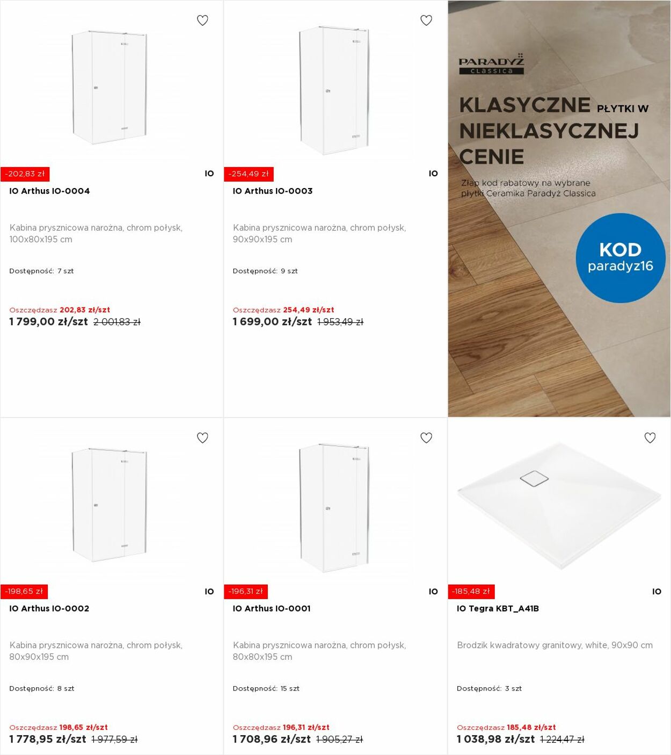Viewport: 671px width, 755px height.
Task: View IO Arthus IO-0003 shower cabin image
Action: (x=334, y=90)
